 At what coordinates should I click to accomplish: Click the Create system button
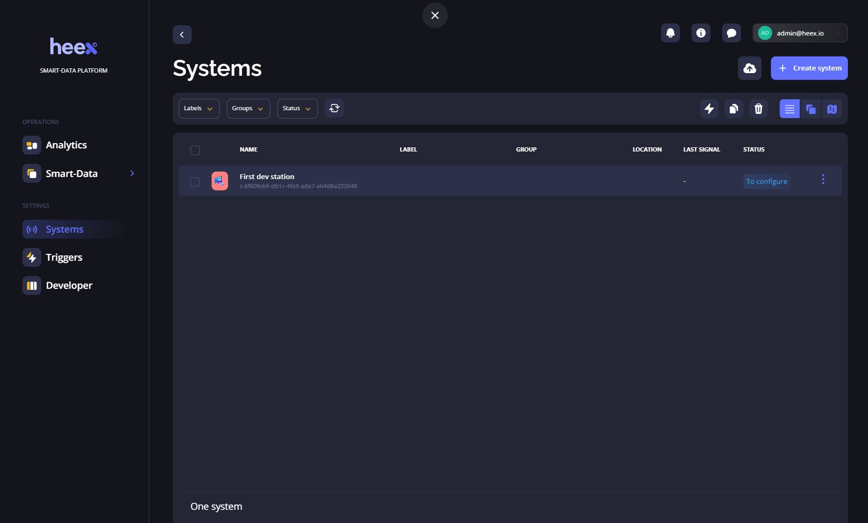pos(809,68)
